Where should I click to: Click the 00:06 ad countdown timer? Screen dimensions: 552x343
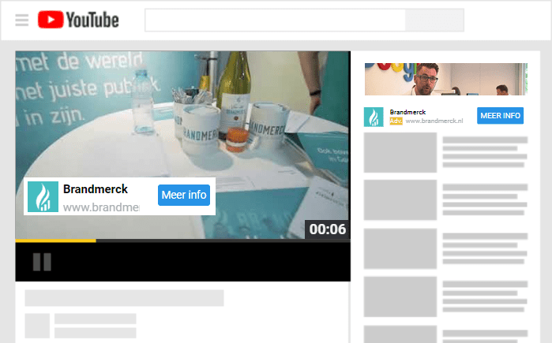tap(328, 229)
